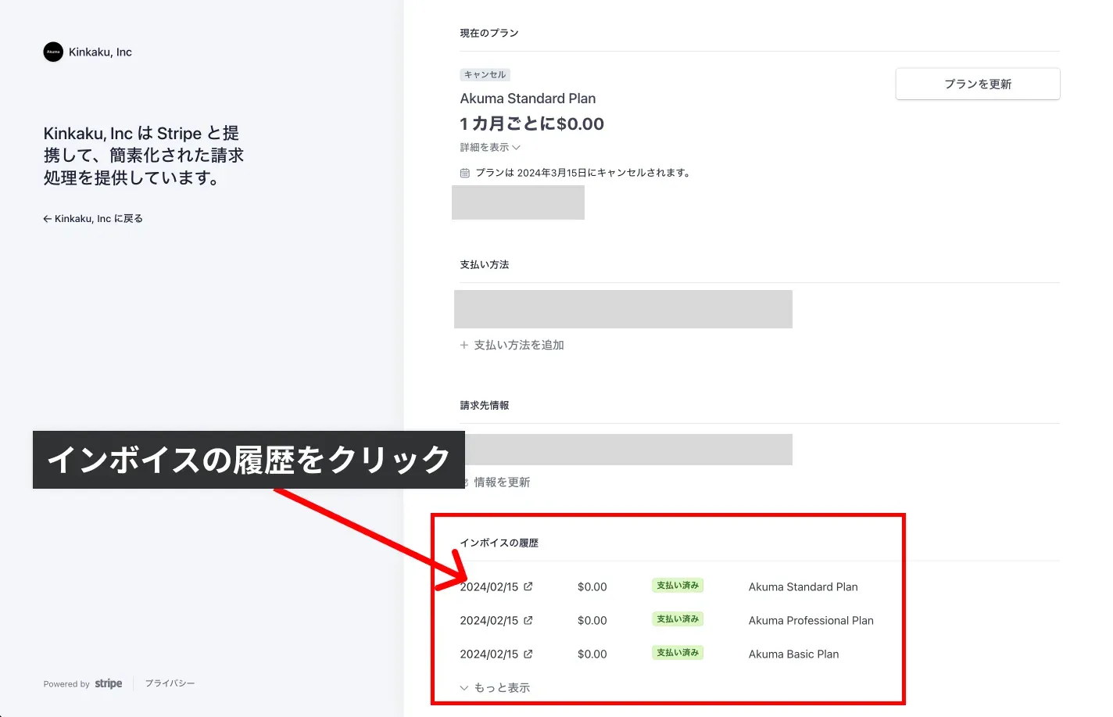Click 2024/02/15 date on Akuma Professional Plan row
1113x717 pixels.
(489, 621)
